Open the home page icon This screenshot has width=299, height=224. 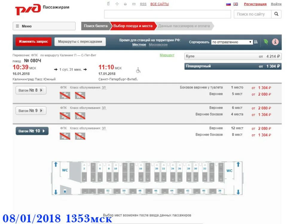point(125,4)
